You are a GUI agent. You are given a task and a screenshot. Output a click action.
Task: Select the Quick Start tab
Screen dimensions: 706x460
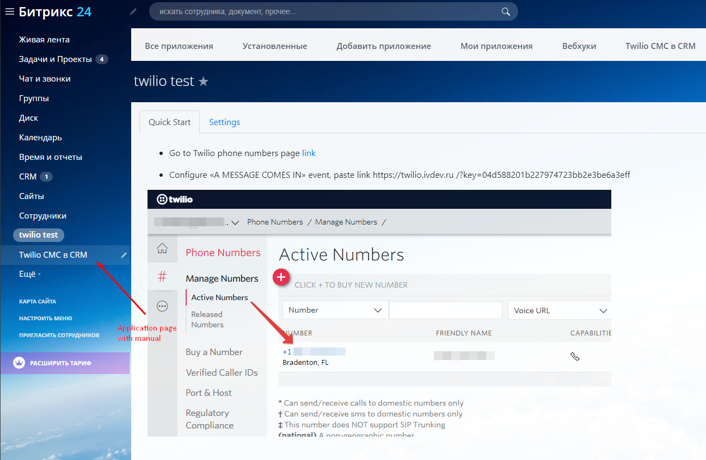pyautogui.click(x=170, y=122)
